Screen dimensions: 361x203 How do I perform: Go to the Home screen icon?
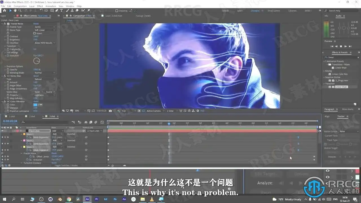[x=4, y=10]
